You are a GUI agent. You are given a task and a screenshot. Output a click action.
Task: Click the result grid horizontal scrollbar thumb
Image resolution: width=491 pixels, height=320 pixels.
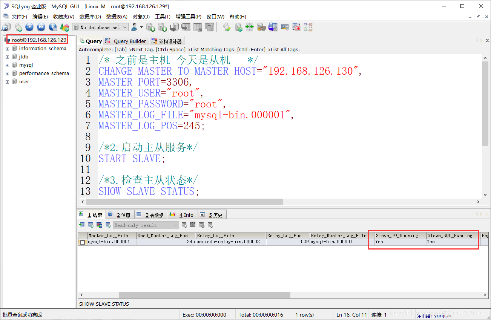pyautogui.click(x=205, y=295)
